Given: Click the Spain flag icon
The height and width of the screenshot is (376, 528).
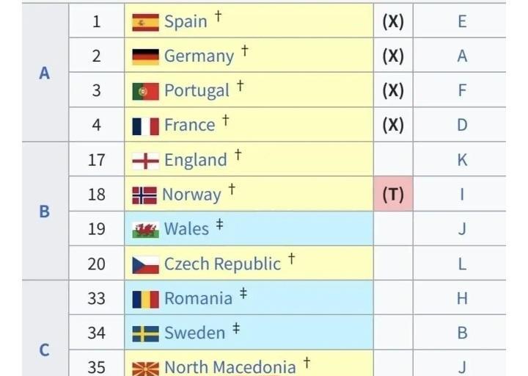Looking at the screenshot, I should click(x=145, y=22).
